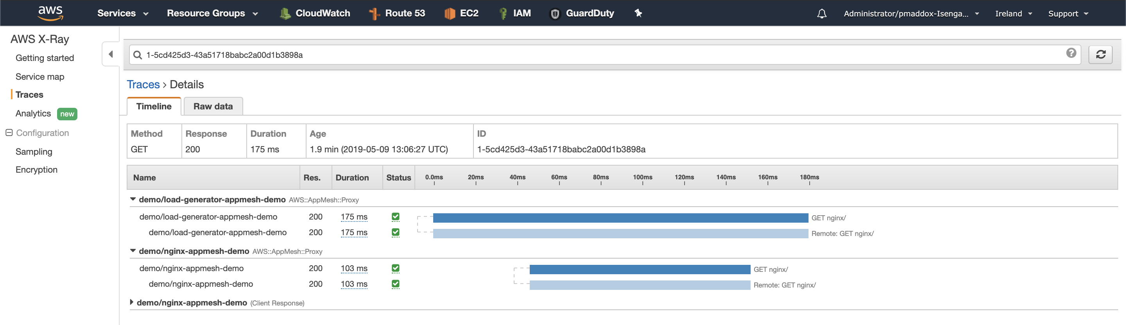
Task: Click the Name column header
Action: (144, 178)
